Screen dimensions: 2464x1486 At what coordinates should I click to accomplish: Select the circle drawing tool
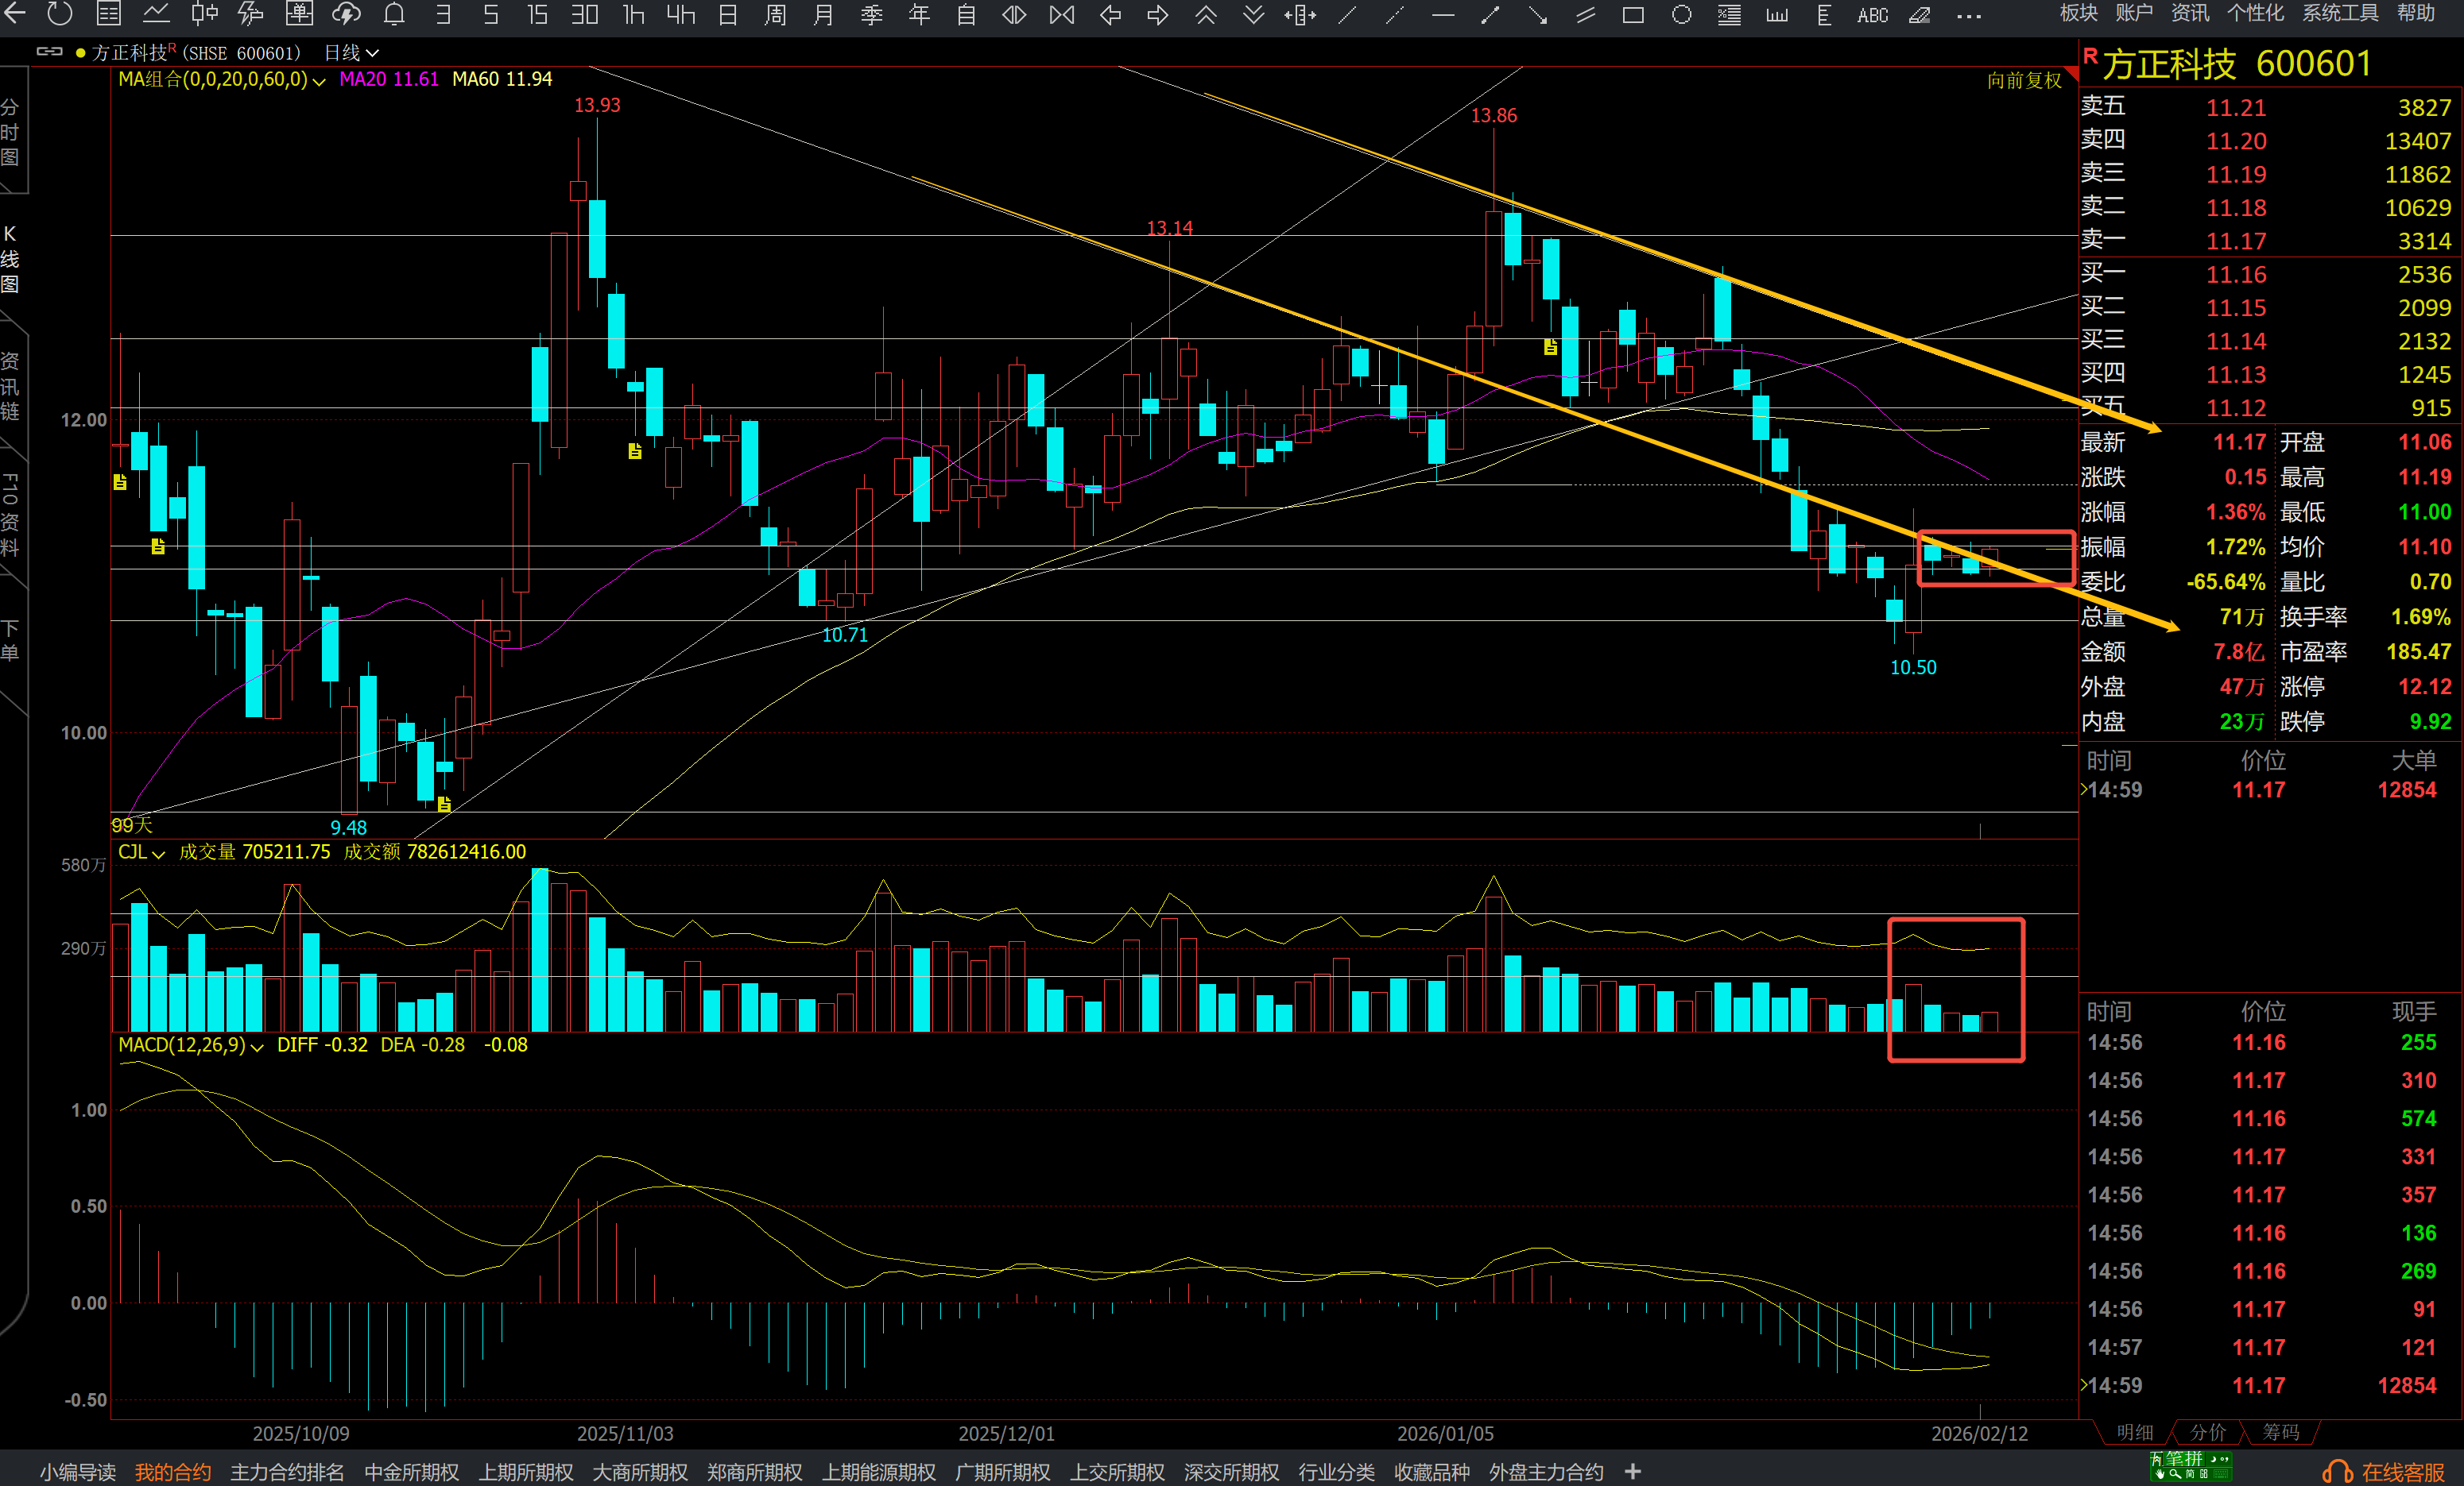point(1682,15)
